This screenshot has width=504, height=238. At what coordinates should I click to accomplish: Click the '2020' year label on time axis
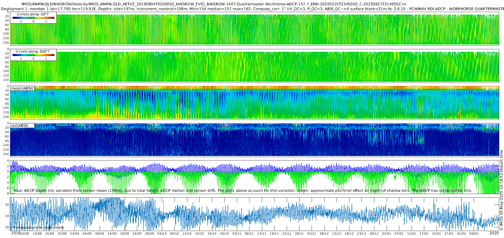click(494, 233)
